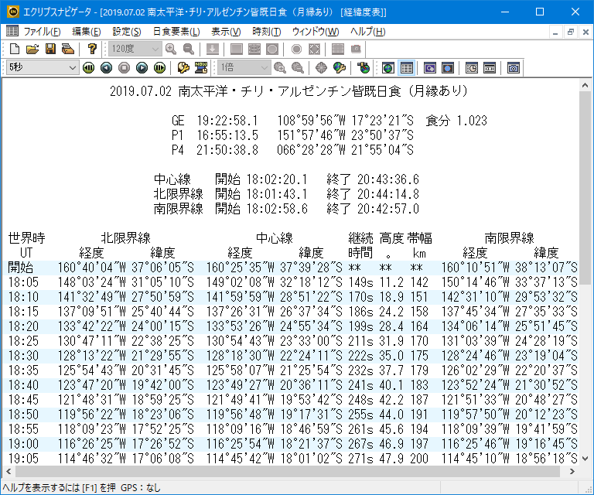Open the world map view icon
Viewport: 594px width, 495px height.
point(387,68)
